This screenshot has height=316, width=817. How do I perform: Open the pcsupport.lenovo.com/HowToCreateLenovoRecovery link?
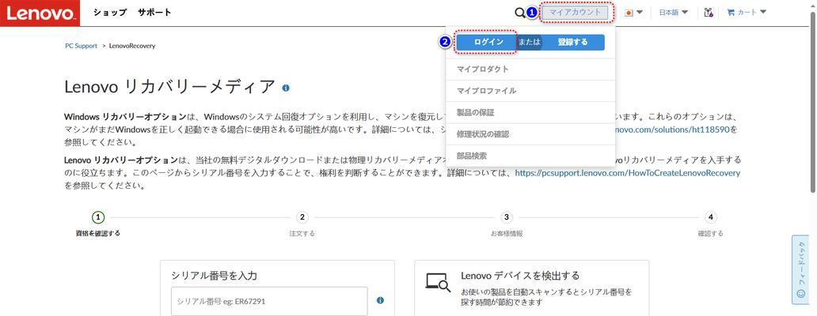pos(627,173)
